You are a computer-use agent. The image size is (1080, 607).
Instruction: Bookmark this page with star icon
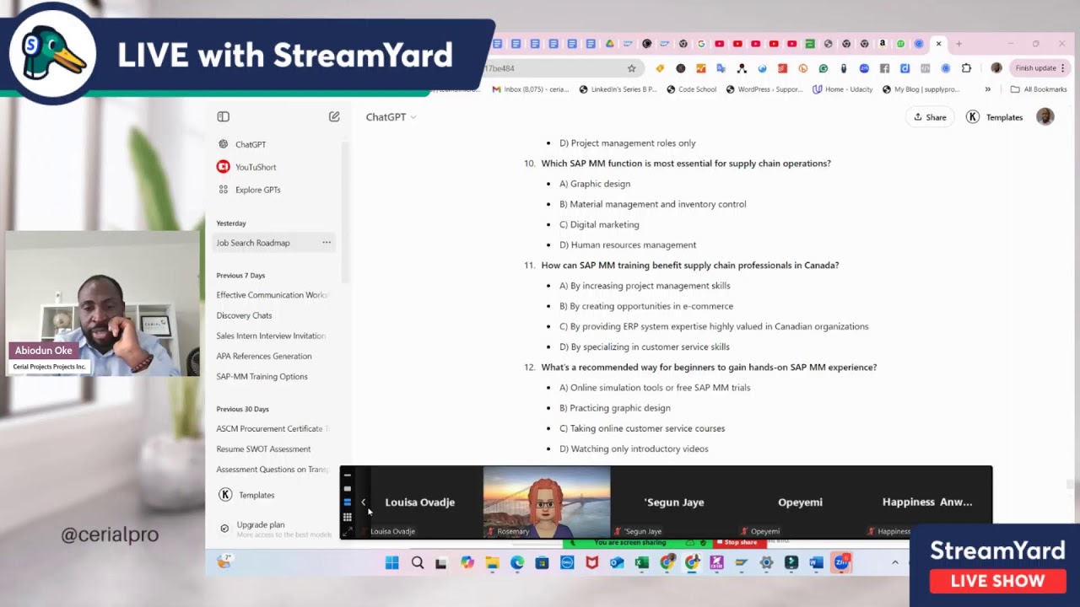(631, 68)
